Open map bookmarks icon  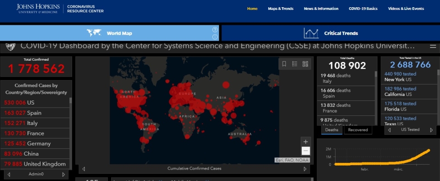pos(284,64)
